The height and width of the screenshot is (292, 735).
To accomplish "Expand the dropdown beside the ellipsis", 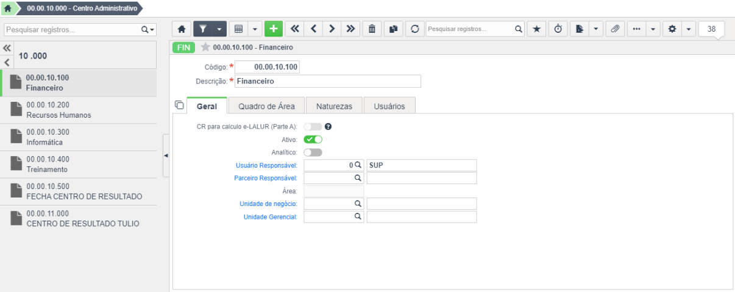I will click(x=652, y=29).
